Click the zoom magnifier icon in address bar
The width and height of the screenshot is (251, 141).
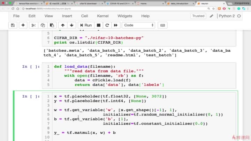[208, 9]
